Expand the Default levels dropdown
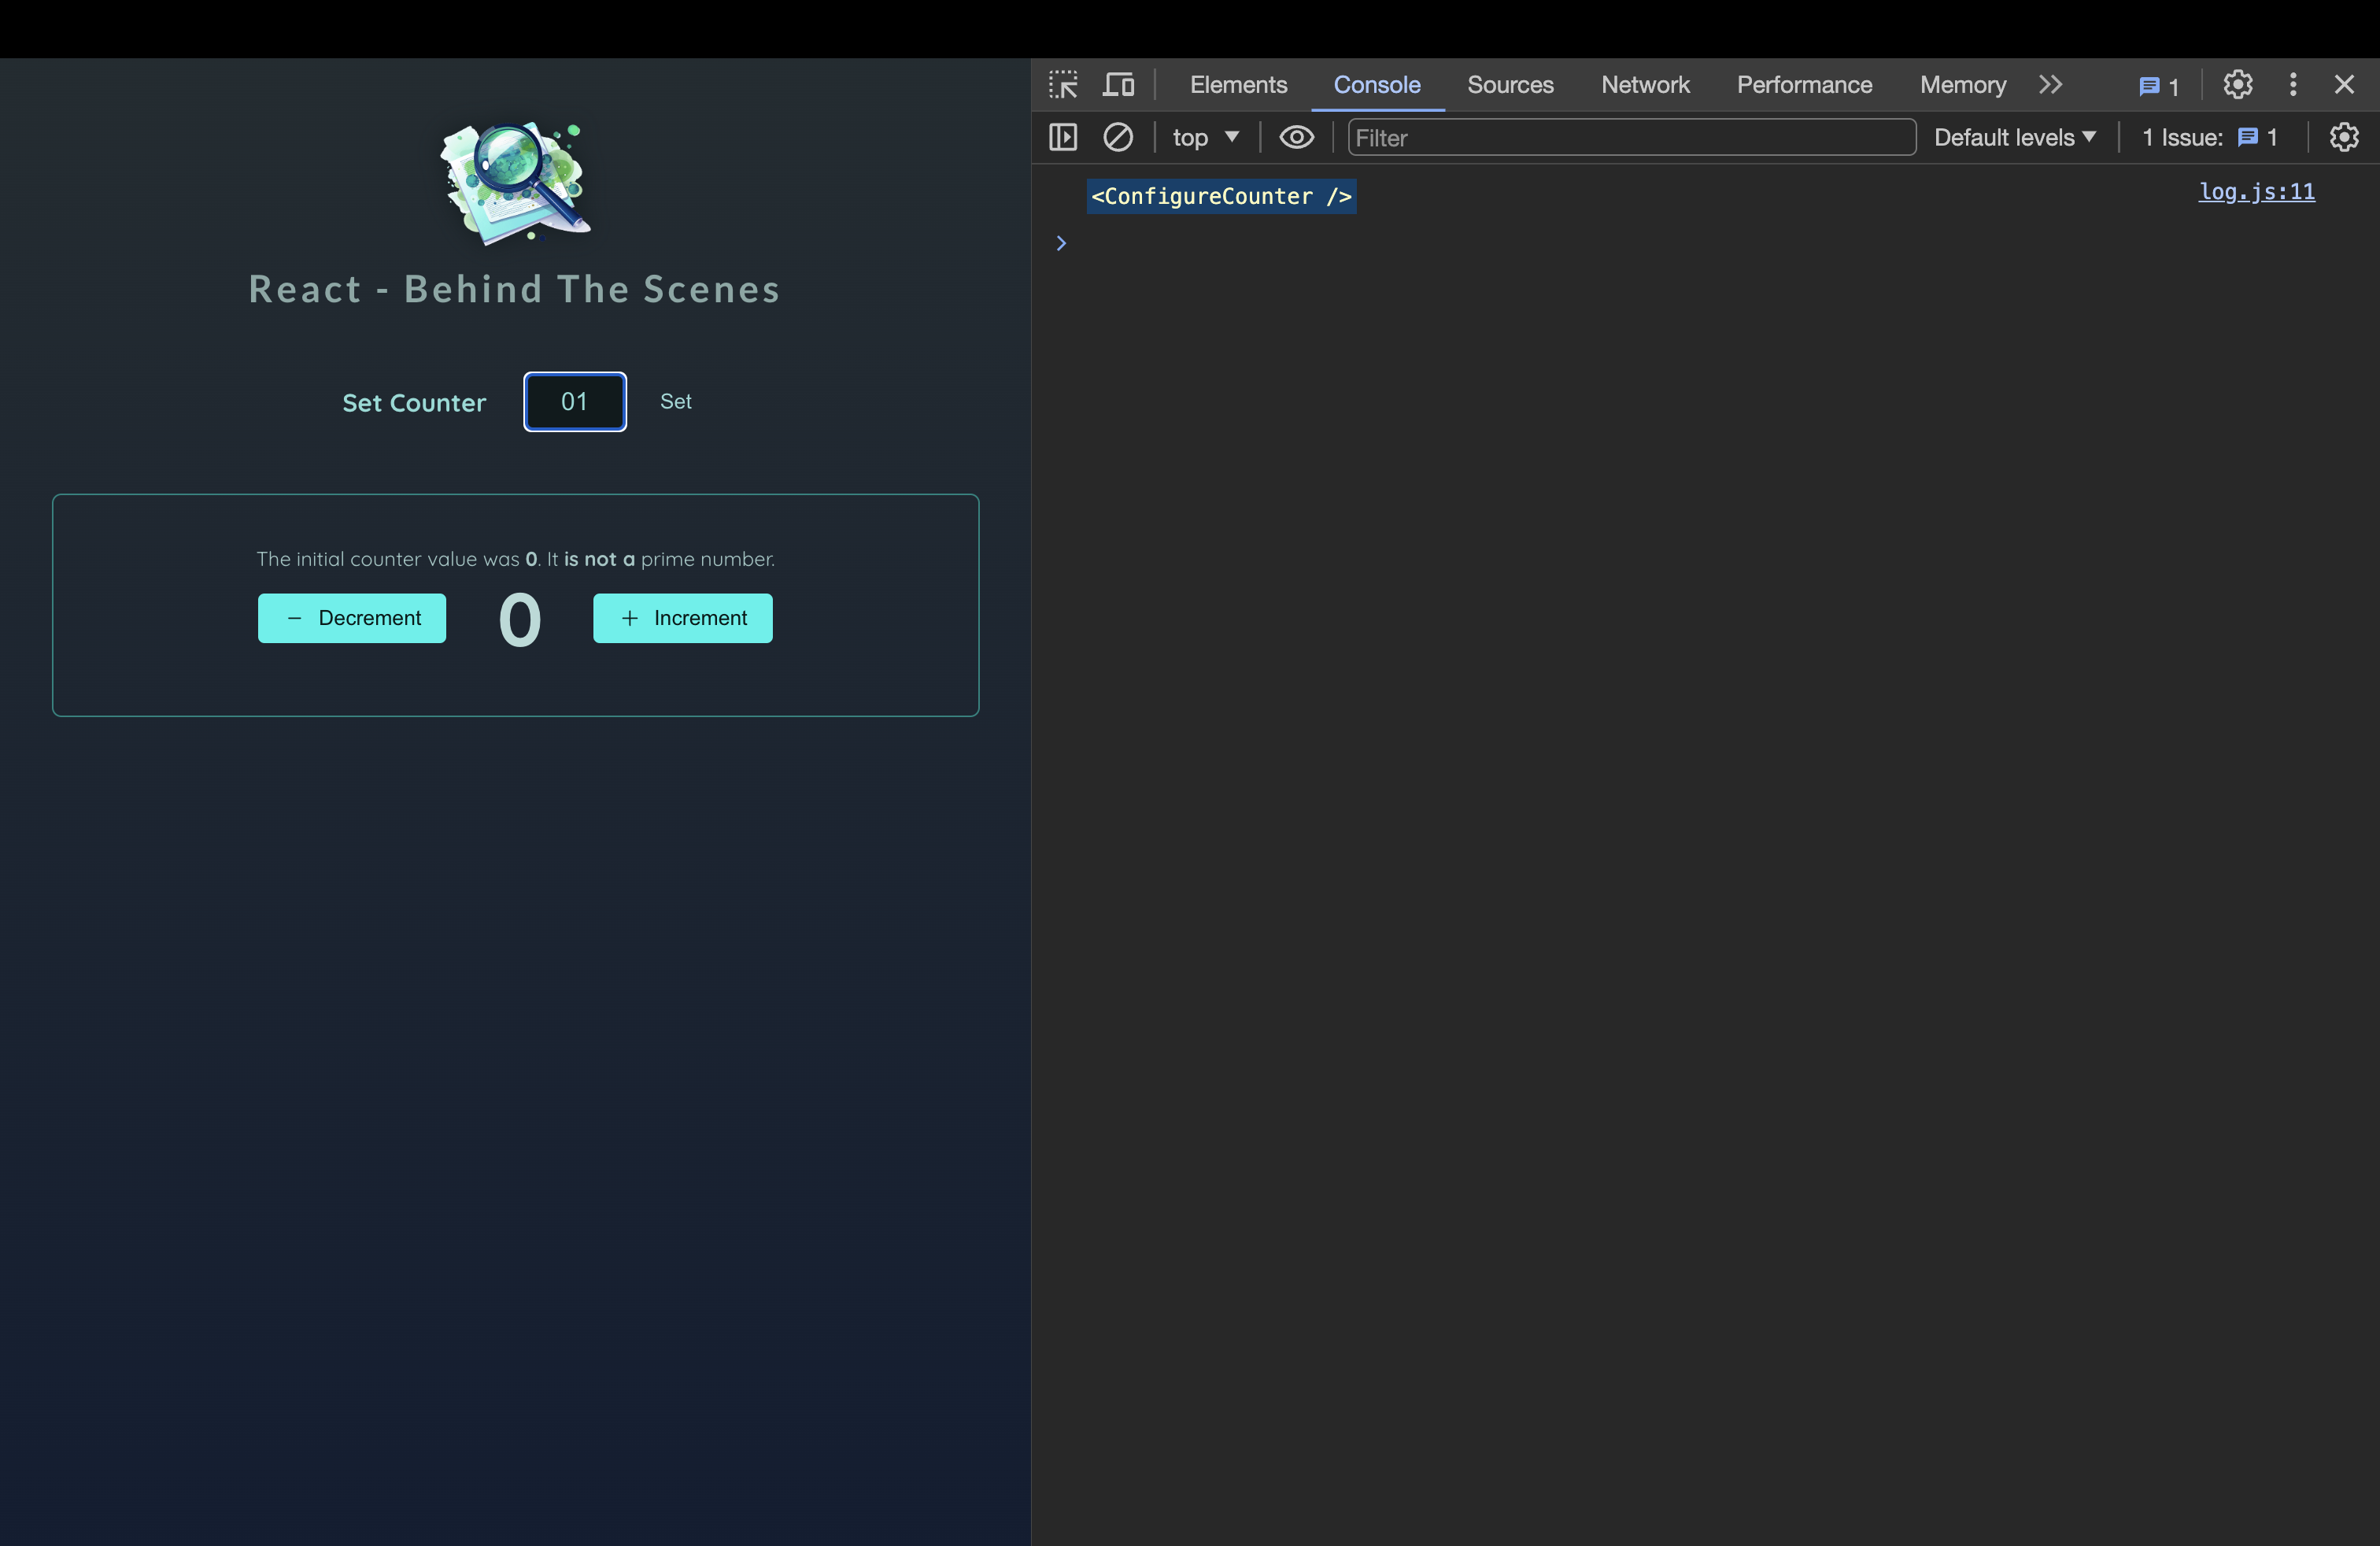Viewport: 2380px width, 1546px height. 2014,137
